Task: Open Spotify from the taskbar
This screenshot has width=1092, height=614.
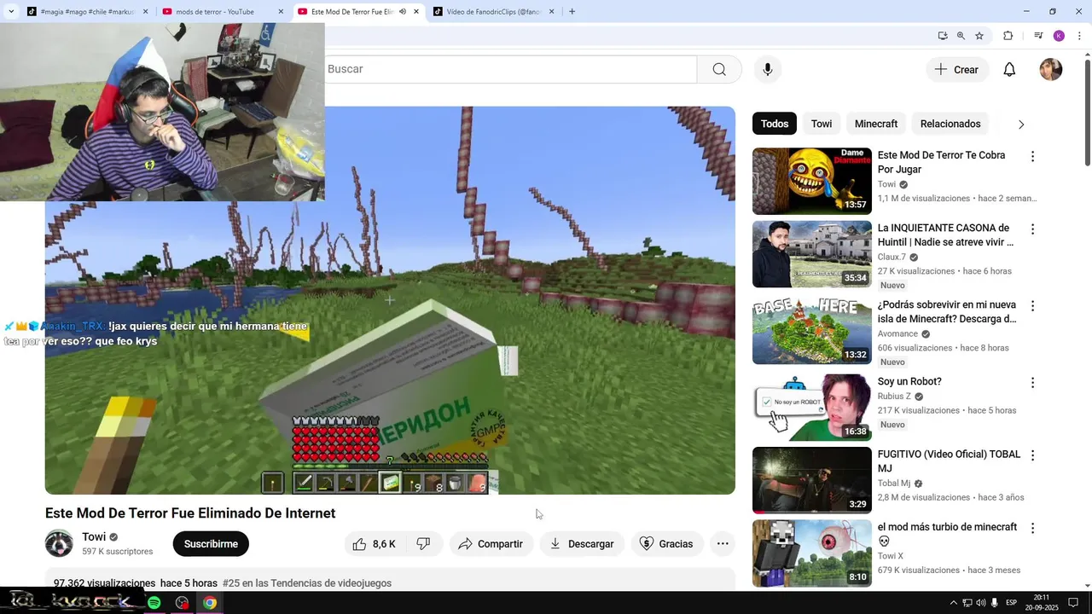Action: click(154, 603)
